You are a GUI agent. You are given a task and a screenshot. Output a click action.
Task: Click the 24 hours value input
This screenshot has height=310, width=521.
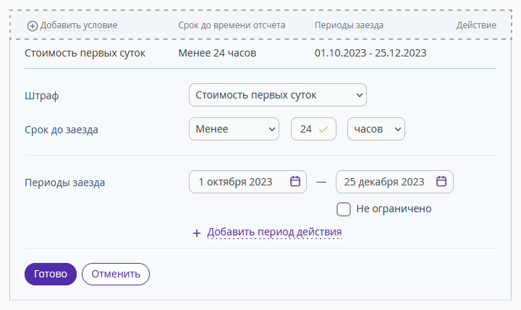coord(313,129)
